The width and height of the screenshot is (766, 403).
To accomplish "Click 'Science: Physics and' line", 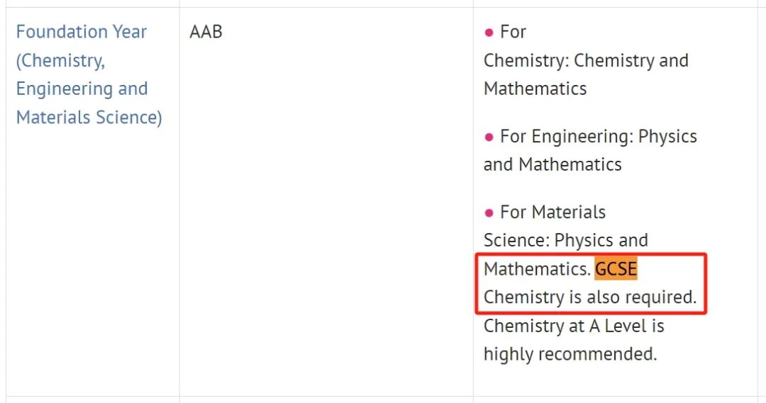I will [x=565, y=240].
